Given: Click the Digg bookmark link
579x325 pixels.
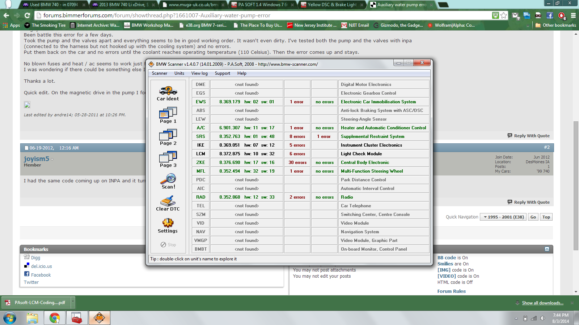Looking at the screenshot, I should point(35,258).
